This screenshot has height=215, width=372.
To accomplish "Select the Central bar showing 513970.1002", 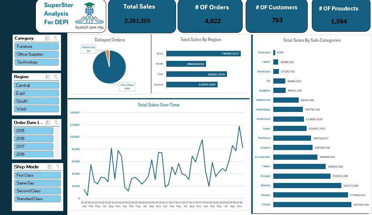I will point(192,84).
